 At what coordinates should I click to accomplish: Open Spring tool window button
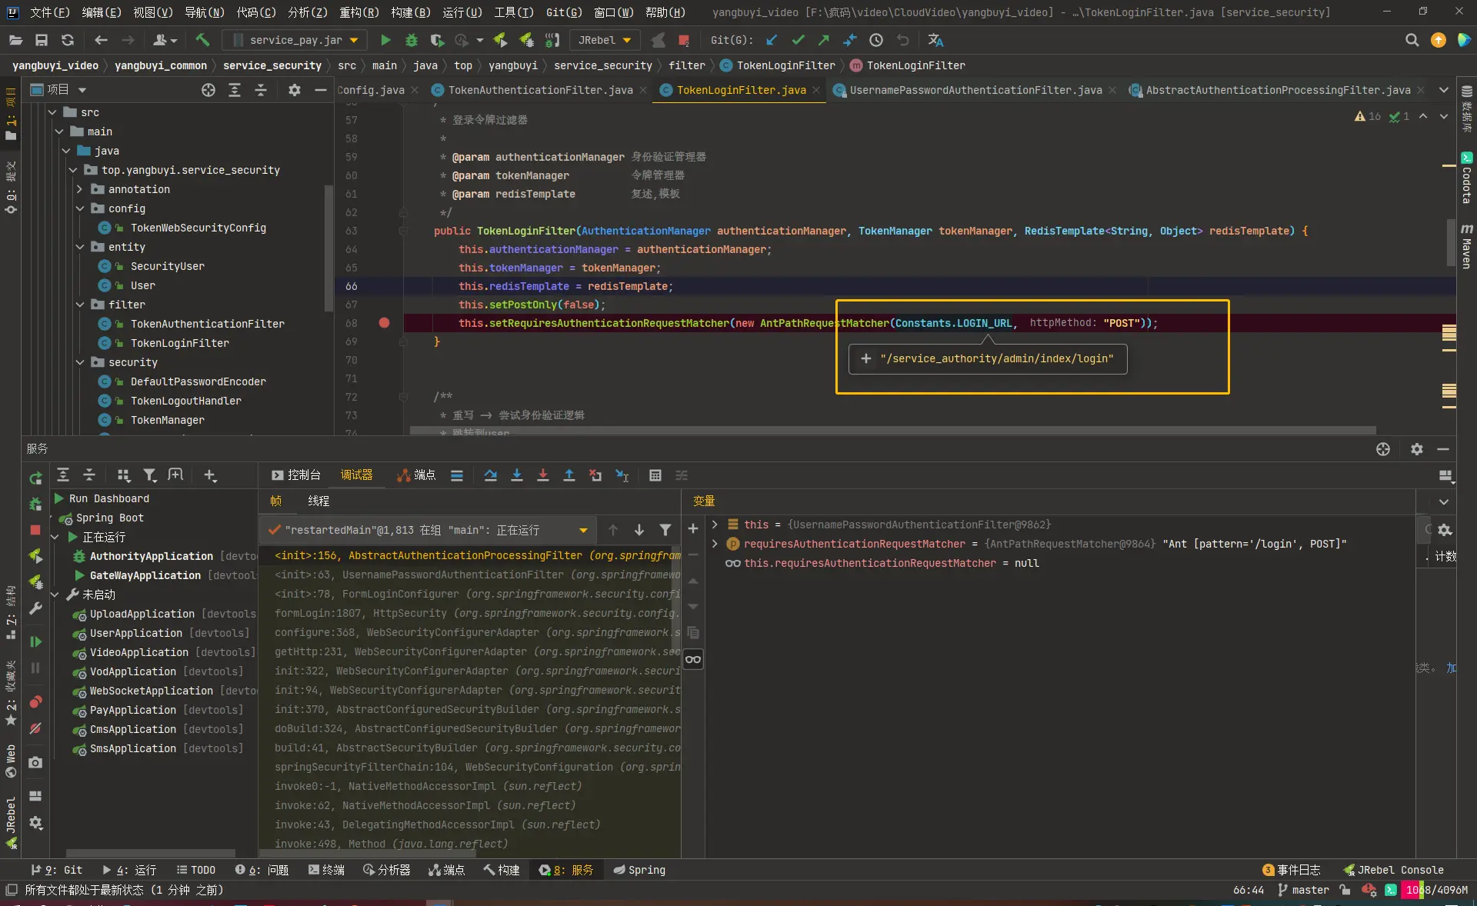[x=639, y=870]
